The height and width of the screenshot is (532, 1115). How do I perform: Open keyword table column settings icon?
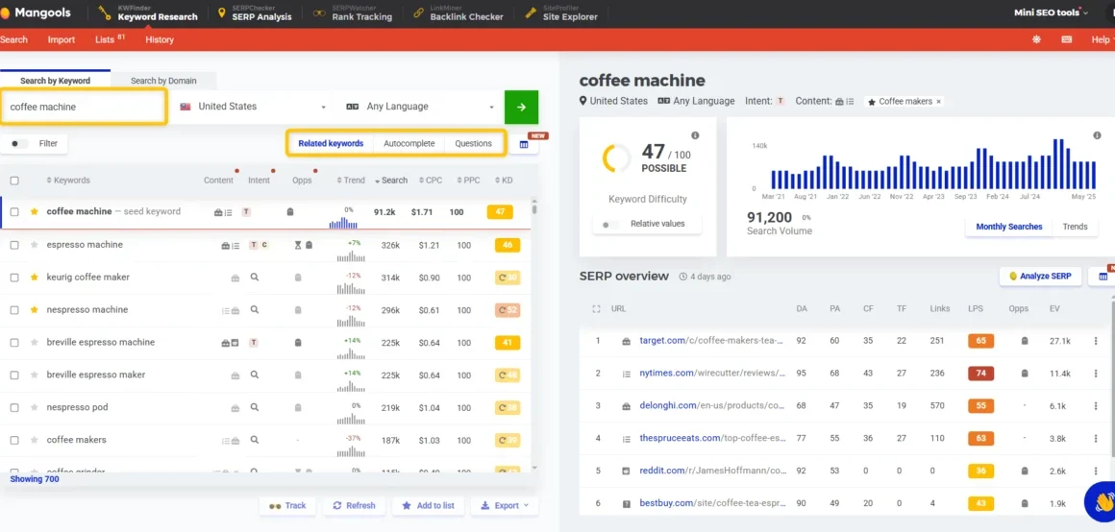click(x=524, y=144)
